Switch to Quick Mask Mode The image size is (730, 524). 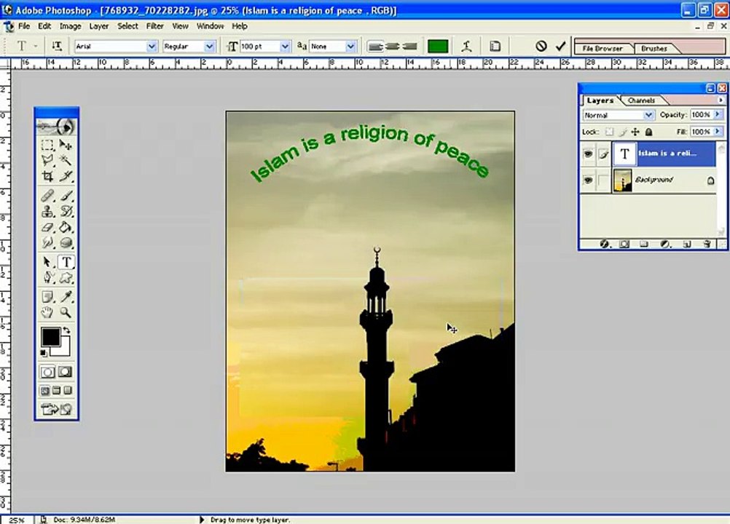click(66, 372)
